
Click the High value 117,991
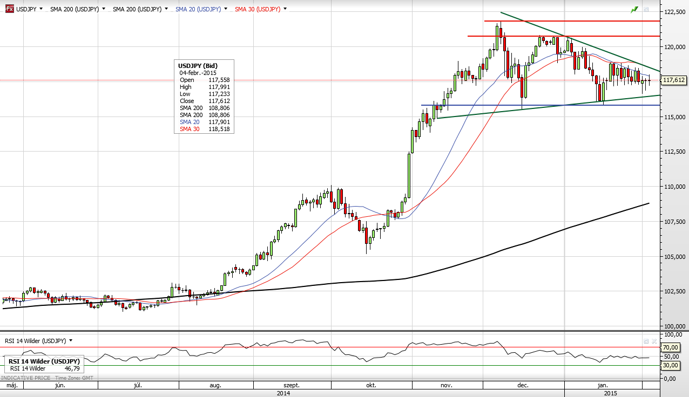(219, 87)
